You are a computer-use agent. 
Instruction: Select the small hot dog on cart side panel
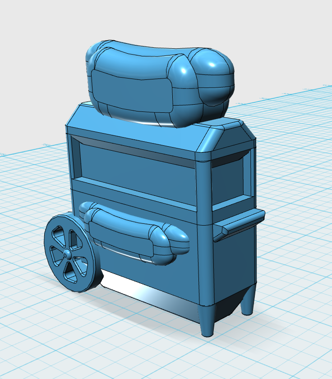click(134, 233)
